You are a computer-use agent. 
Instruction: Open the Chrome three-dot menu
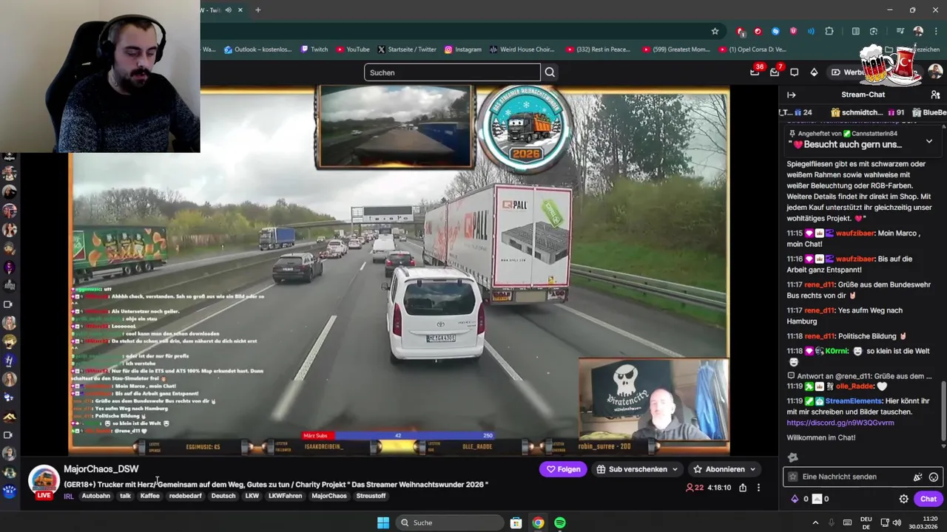[936, 31]
